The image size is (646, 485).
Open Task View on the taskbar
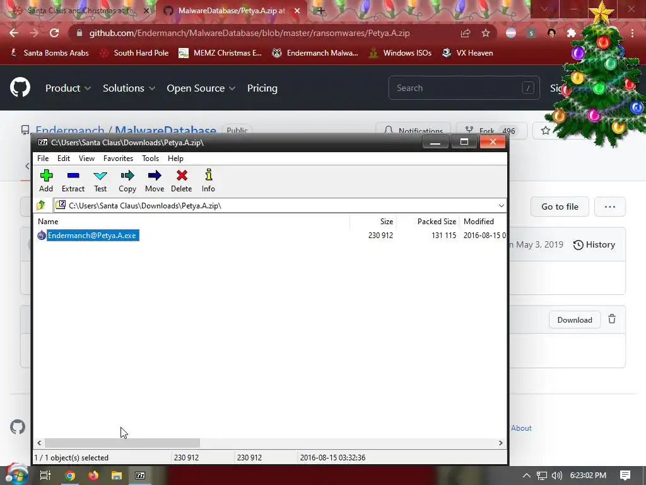coord(45,476)
